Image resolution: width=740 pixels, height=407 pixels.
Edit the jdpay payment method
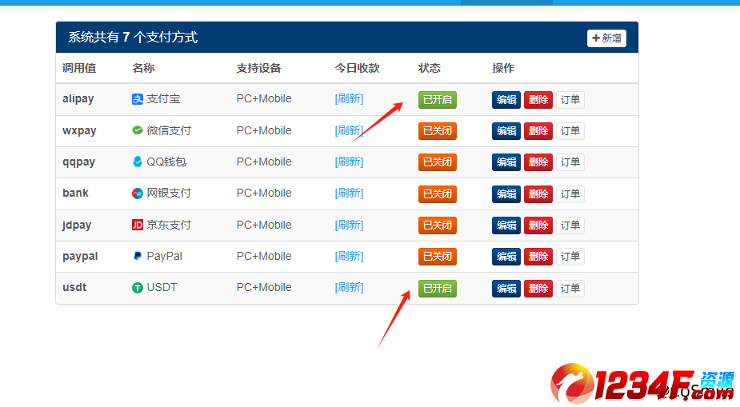coord(506,225)
